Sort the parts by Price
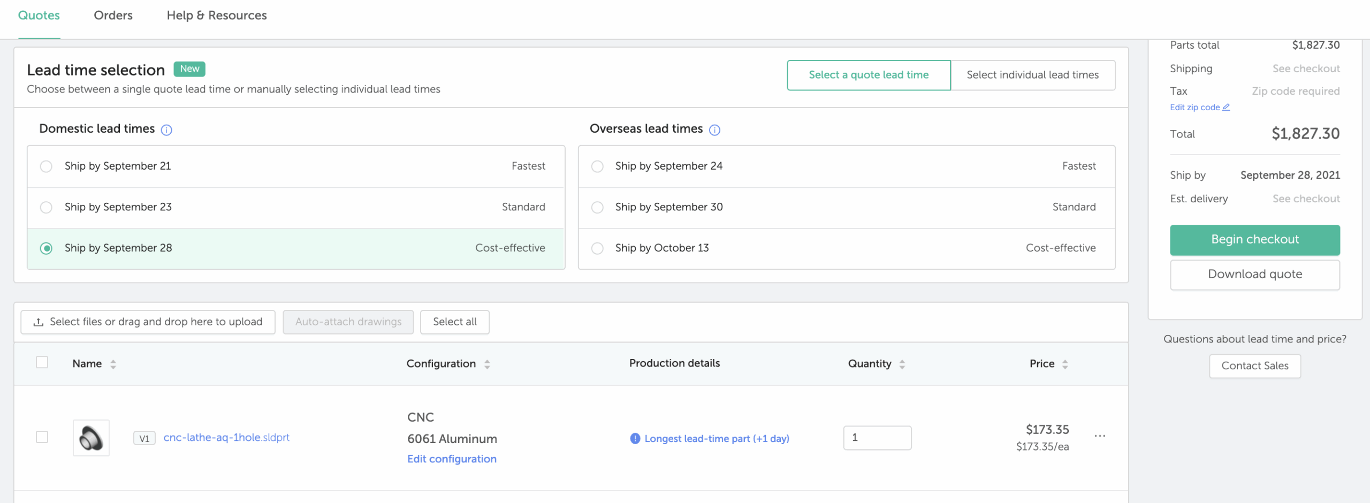Image resolution: width=1370 pixels, height=503 pixels. pyautogui.click(x=1065, y=364)
